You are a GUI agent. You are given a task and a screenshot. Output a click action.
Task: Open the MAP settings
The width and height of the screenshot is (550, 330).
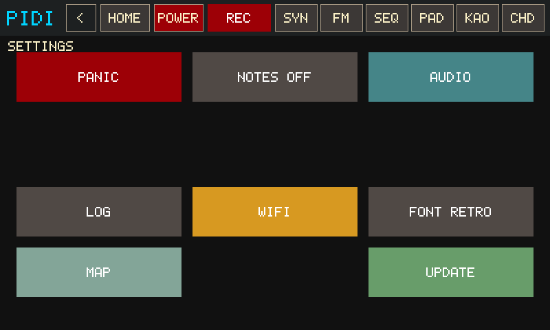point(99,272)
